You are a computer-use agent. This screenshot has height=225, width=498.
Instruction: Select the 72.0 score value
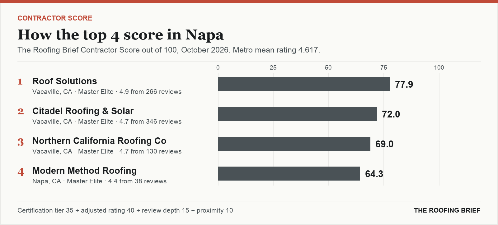point(391,114)
